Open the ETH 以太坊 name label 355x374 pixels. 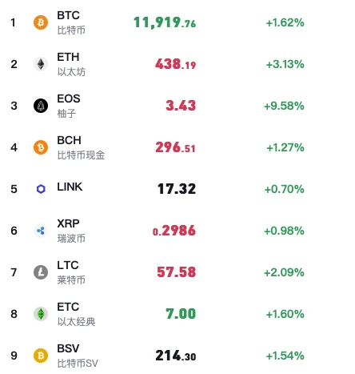tap(71, 64)
